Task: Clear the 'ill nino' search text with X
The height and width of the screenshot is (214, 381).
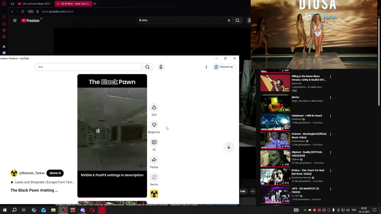Action: pyautogui.click(x=229, y=20)
